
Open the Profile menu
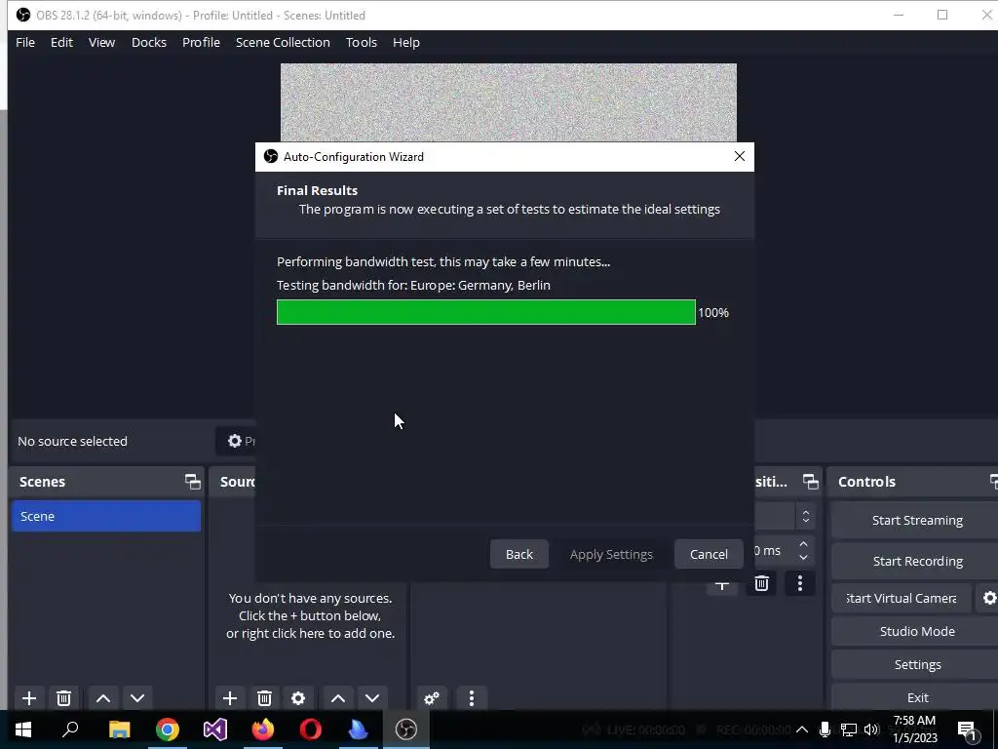(201, 42)
